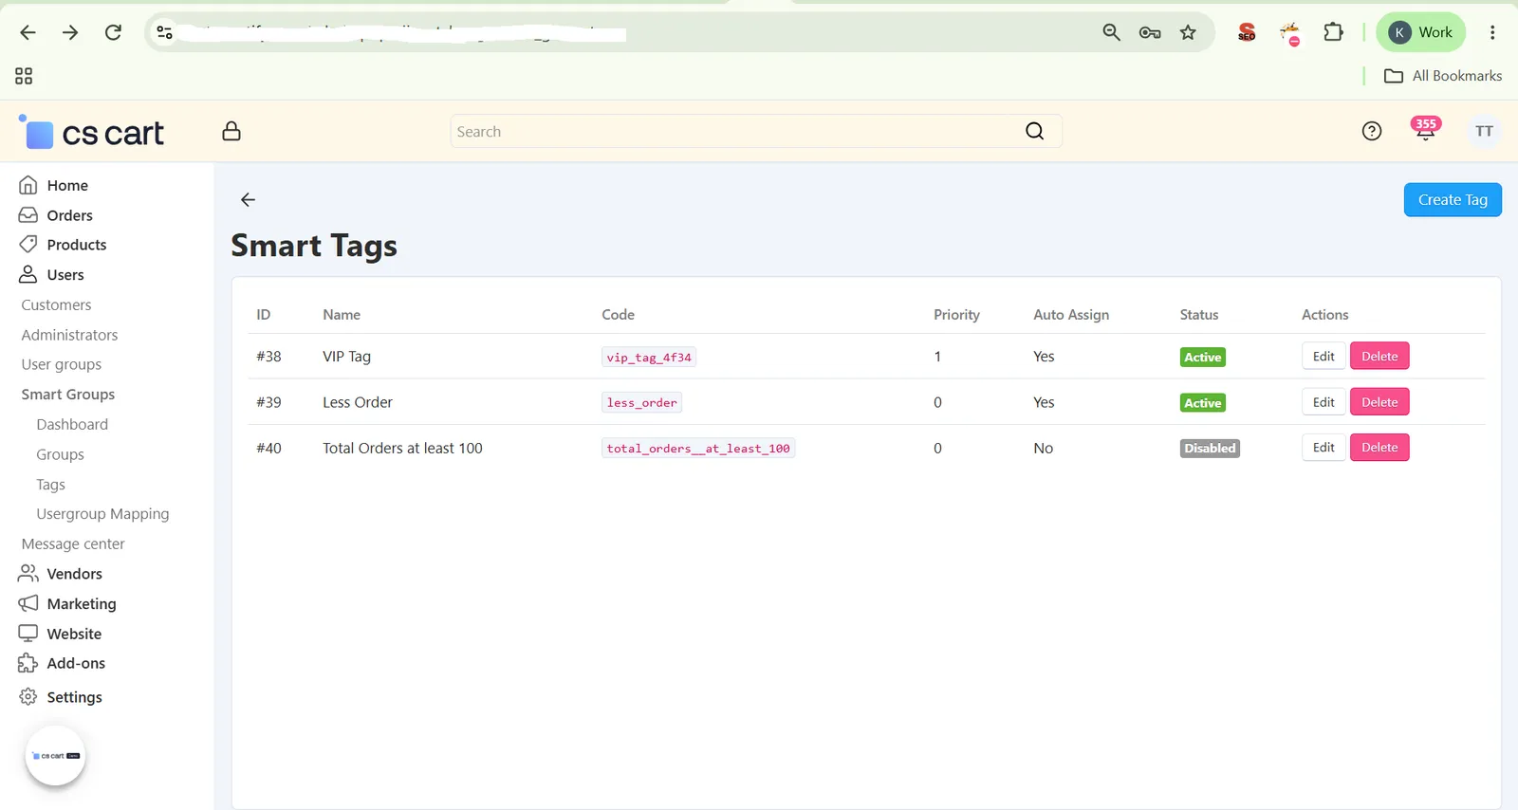Open the Chrome three-dot menu
The height and width of the screenshot is (810, 1518).
point(1492,32)
